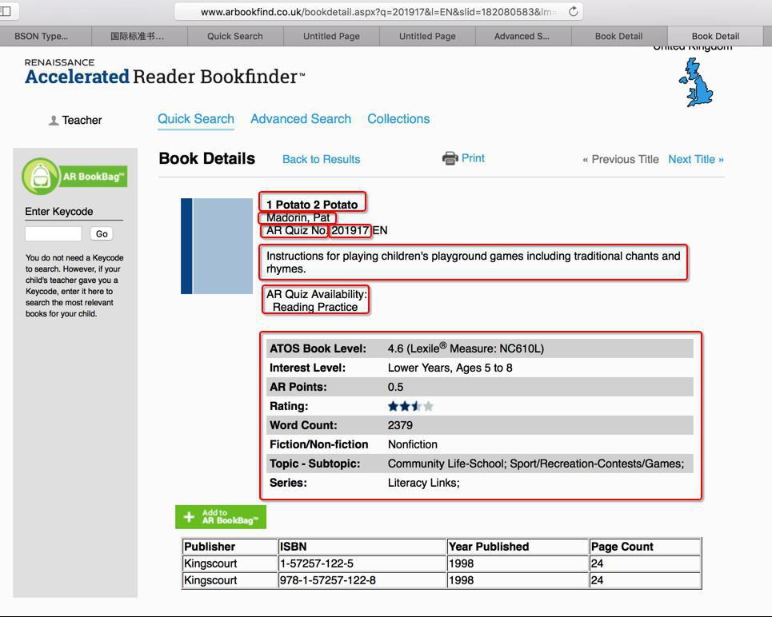Image resolution: width=772 pixels, height=617 pixels.
Task: Click the Publisher column header
Action: pyautogui.click(x=230, y=547)
